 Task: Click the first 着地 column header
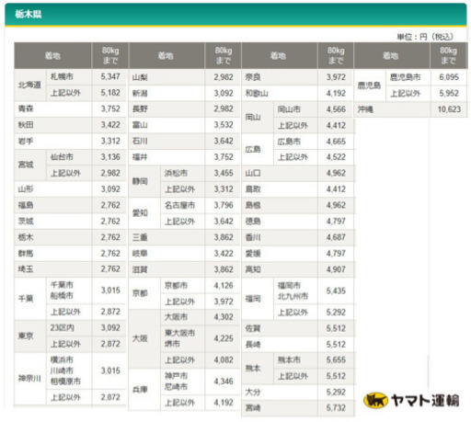pyautogui.click(x=52, y=55)
